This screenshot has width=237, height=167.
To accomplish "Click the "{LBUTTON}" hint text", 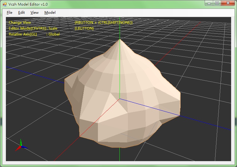I will 84,28.
